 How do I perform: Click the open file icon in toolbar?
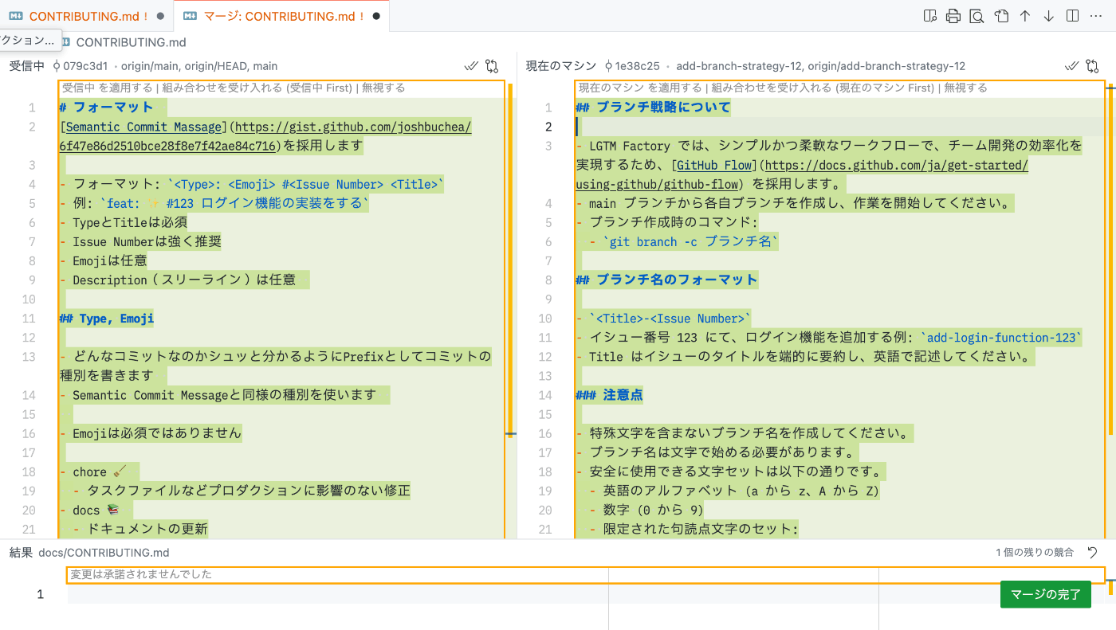pos(1001,16)
